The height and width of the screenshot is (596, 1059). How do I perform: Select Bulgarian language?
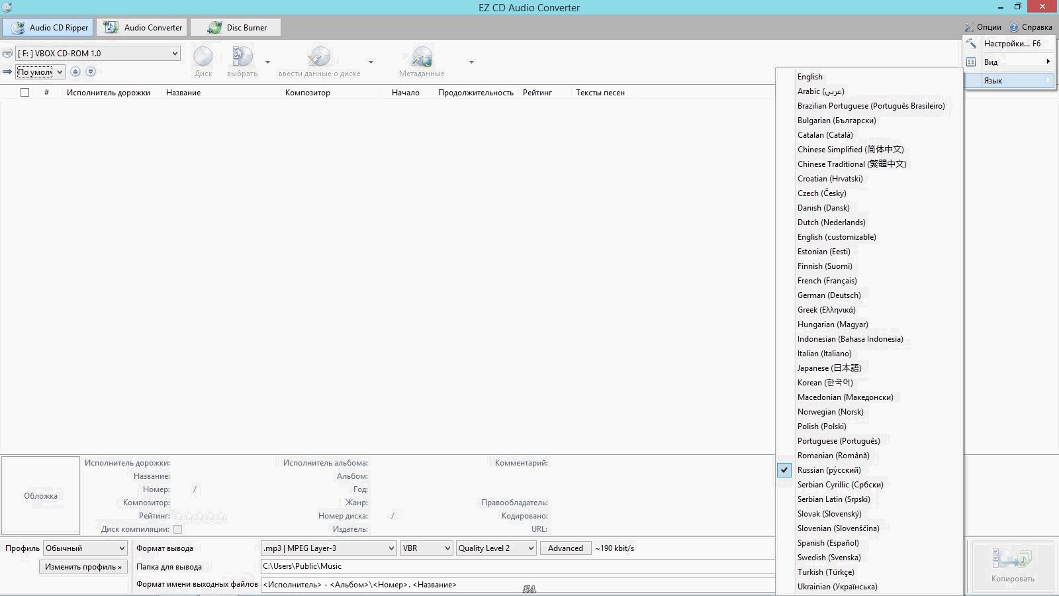click(x=869, y=121)
